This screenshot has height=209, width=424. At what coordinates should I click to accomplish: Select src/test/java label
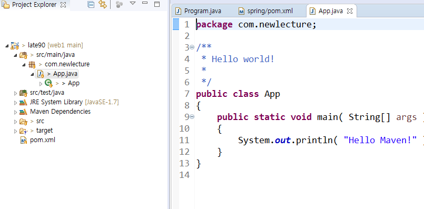pos(47,93)
